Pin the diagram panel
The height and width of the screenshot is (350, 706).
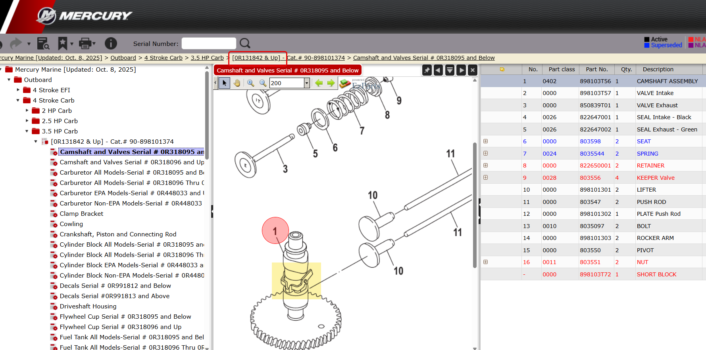tap(427, 70)
